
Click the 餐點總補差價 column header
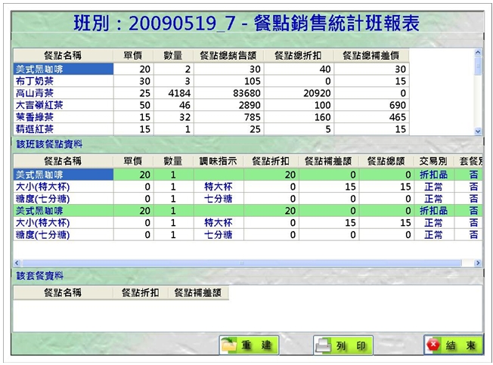[374, 55]
